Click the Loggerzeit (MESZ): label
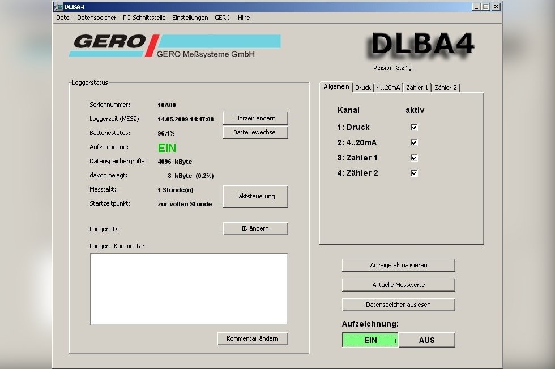The width and height of the screenshot is (555, 369). 115,119
